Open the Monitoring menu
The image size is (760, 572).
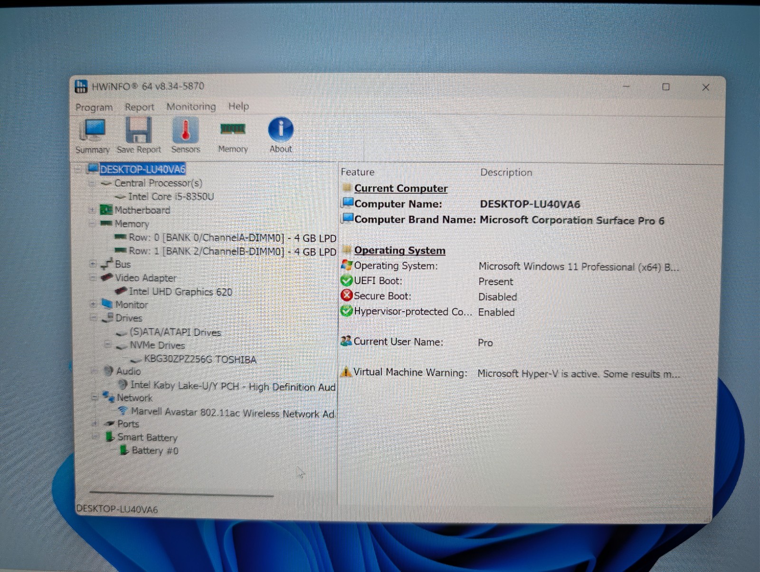(191, 107)
